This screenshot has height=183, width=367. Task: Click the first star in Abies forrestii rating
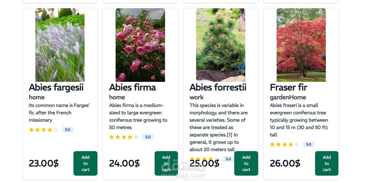[192, 159]
